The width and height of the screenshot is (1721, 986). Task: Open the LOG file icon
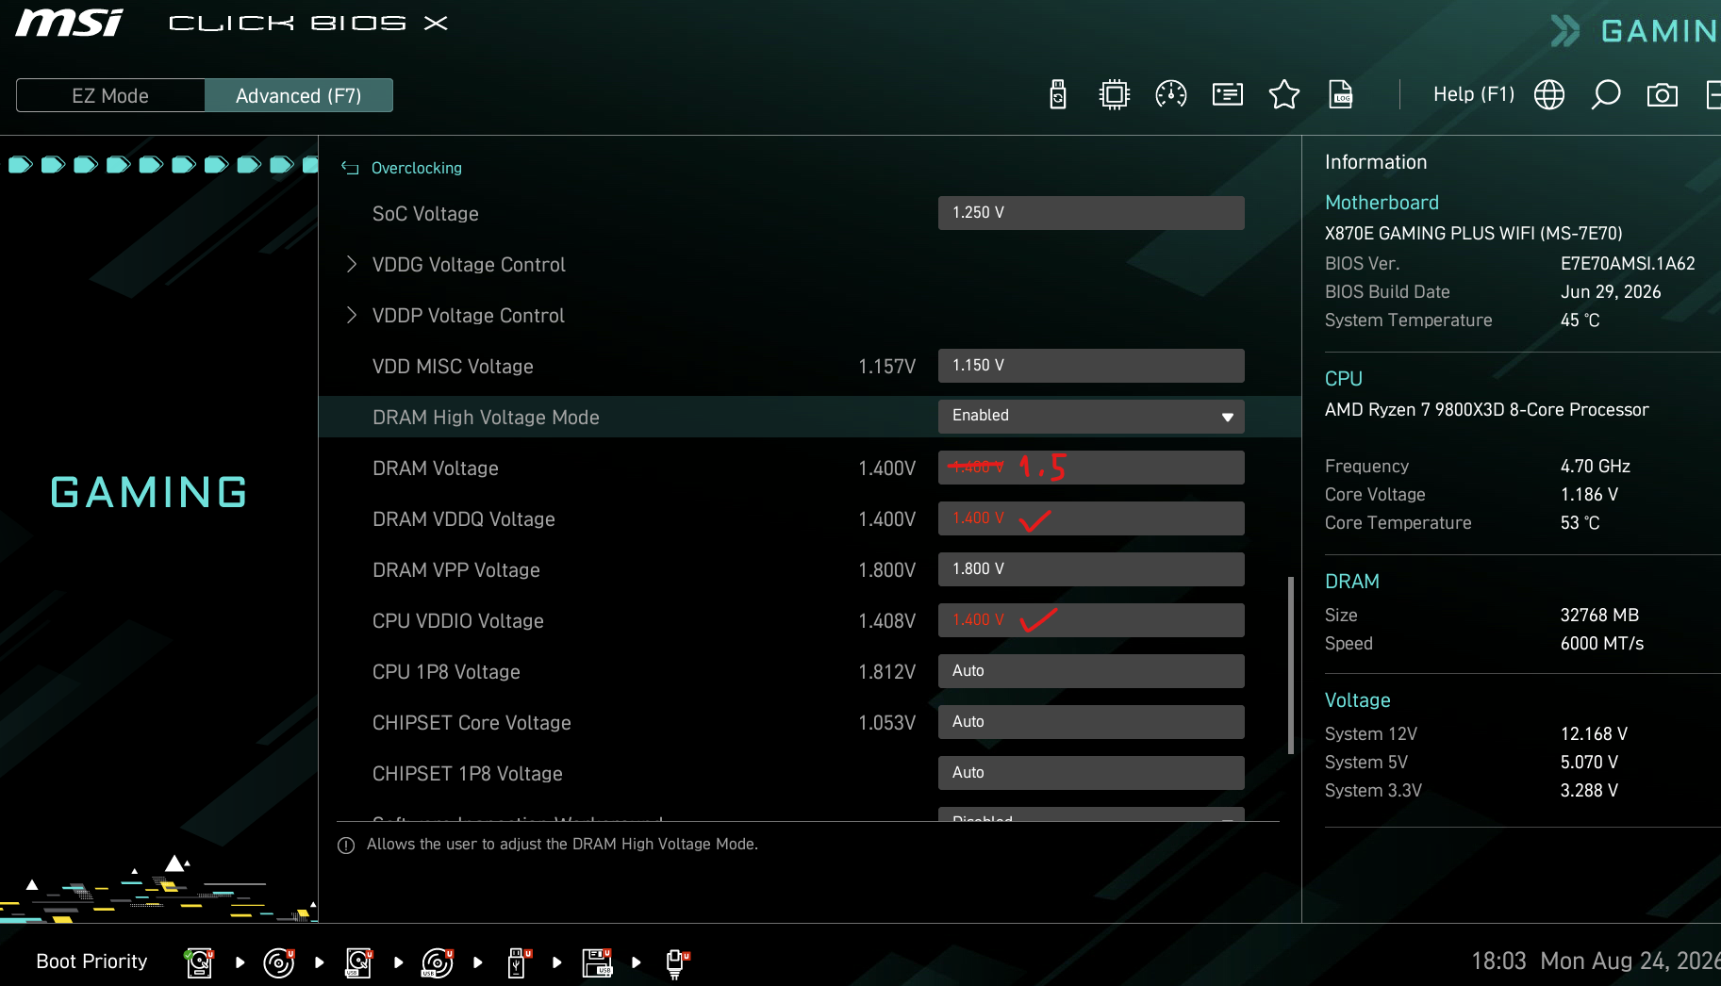[x=1341, y=94]
